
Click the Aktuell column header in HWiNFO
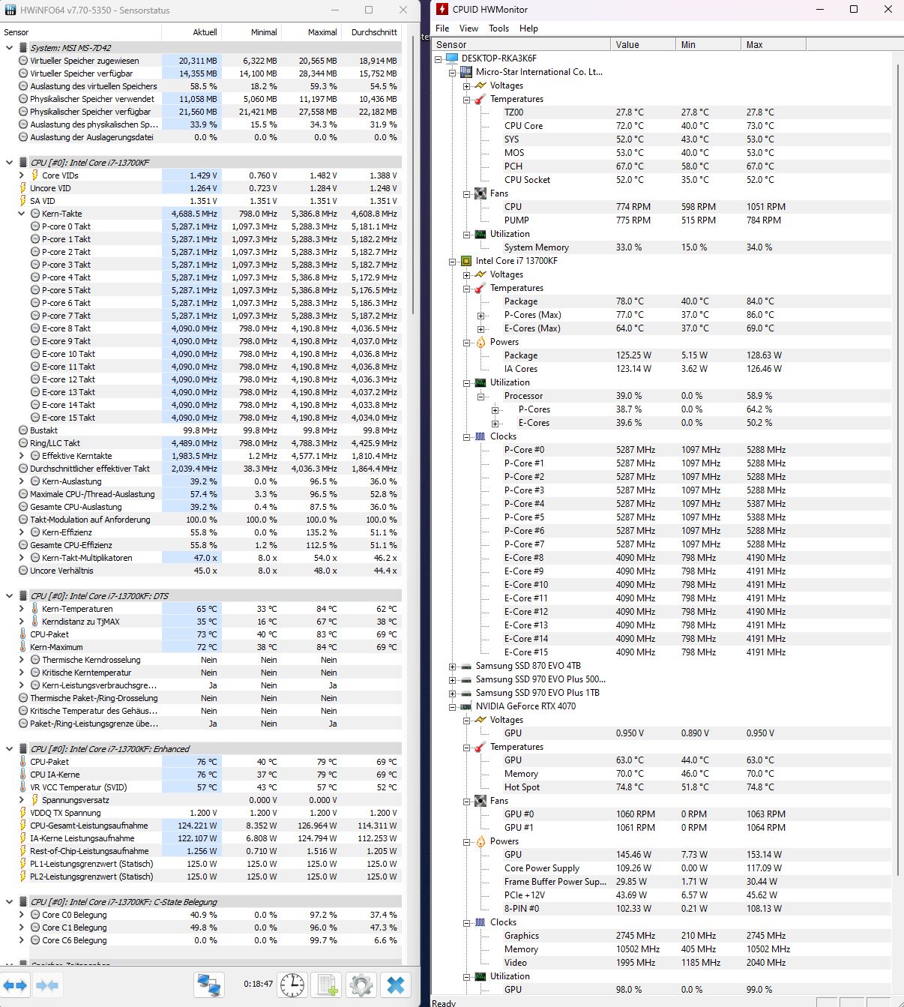pyautogui.click(x=191, y=32)
